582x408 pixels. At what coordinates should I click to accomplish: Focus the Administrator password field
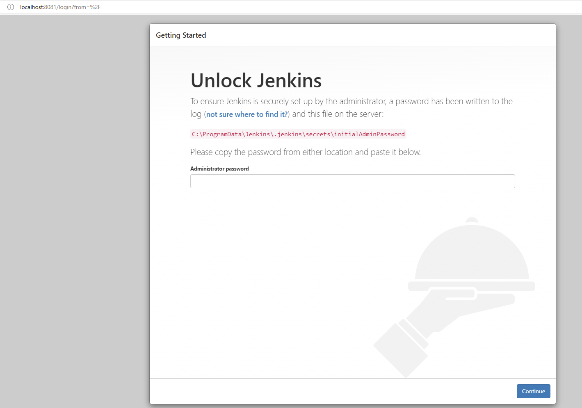pos(352,181)
